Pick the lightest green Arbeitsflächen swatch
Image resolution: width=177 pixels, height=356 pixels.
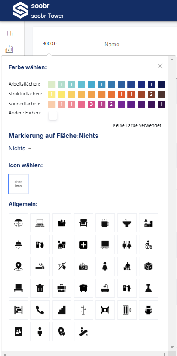51,84
